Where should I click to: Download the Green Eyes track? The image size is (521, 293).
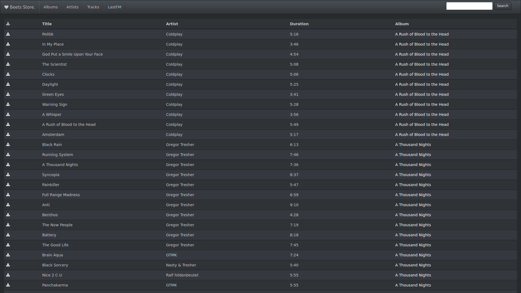coord(8,94)
